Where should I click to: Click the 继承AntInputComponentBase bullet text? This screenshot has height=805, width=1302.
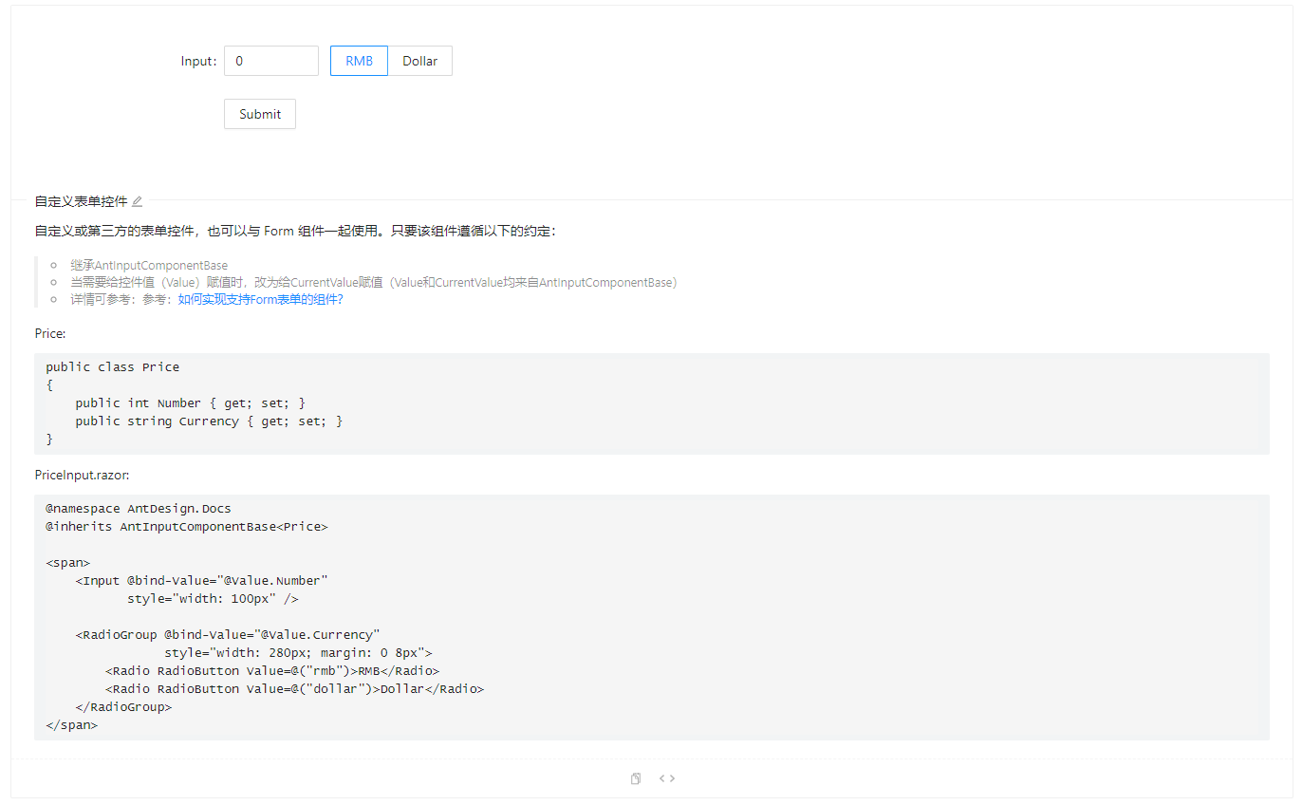point(149,265)
